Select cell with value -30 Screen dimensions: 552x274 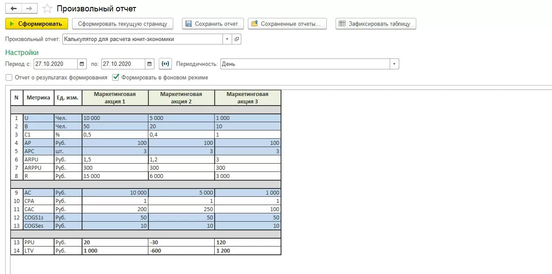click(x=181, y=243)
